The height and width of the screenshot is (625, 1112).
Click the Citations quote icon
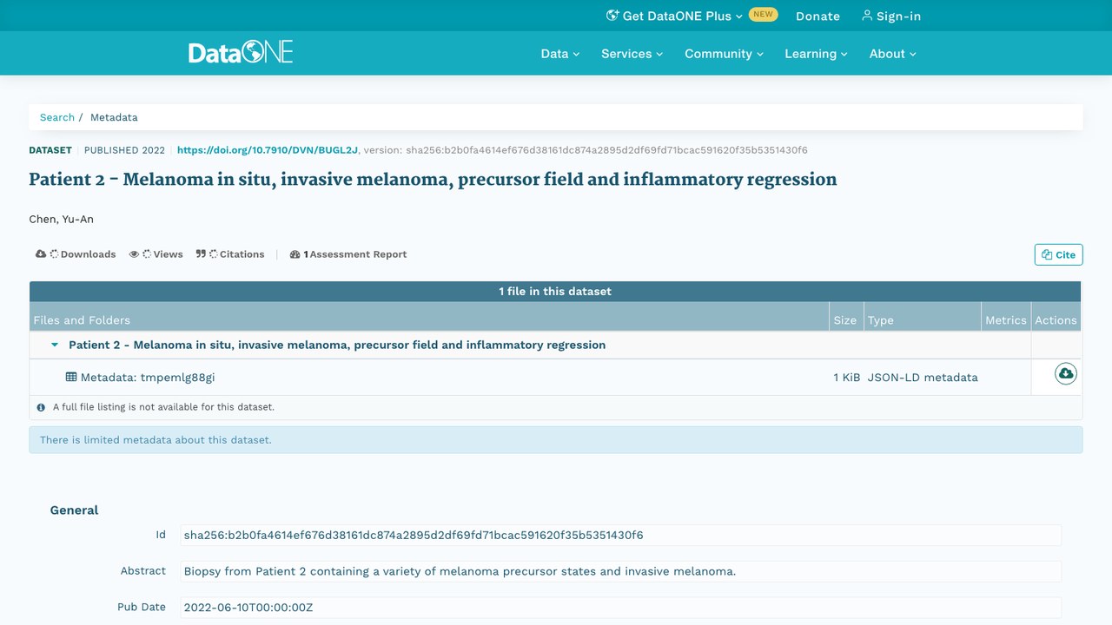point(201,254)
